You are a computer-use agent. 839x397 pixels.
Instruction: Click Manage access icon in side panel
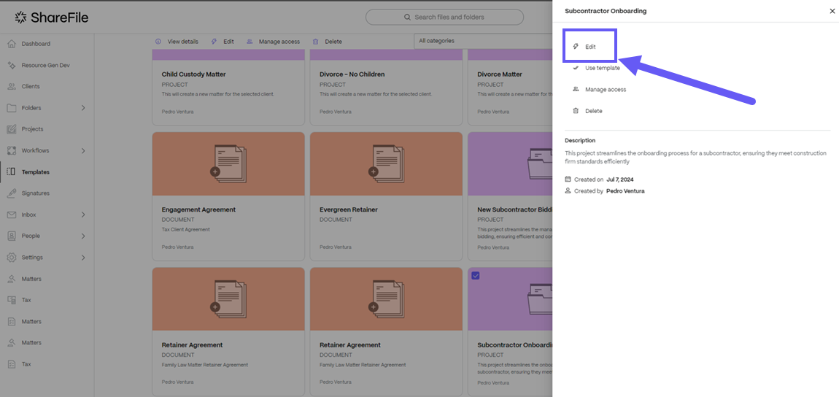click(x=576, y=89)
